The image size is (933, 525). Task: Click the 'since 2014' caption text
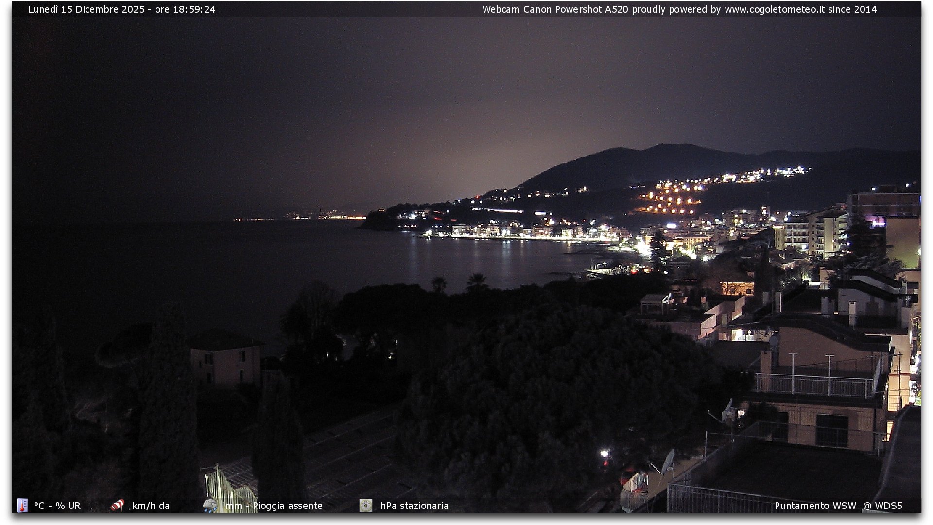(852, 9)
